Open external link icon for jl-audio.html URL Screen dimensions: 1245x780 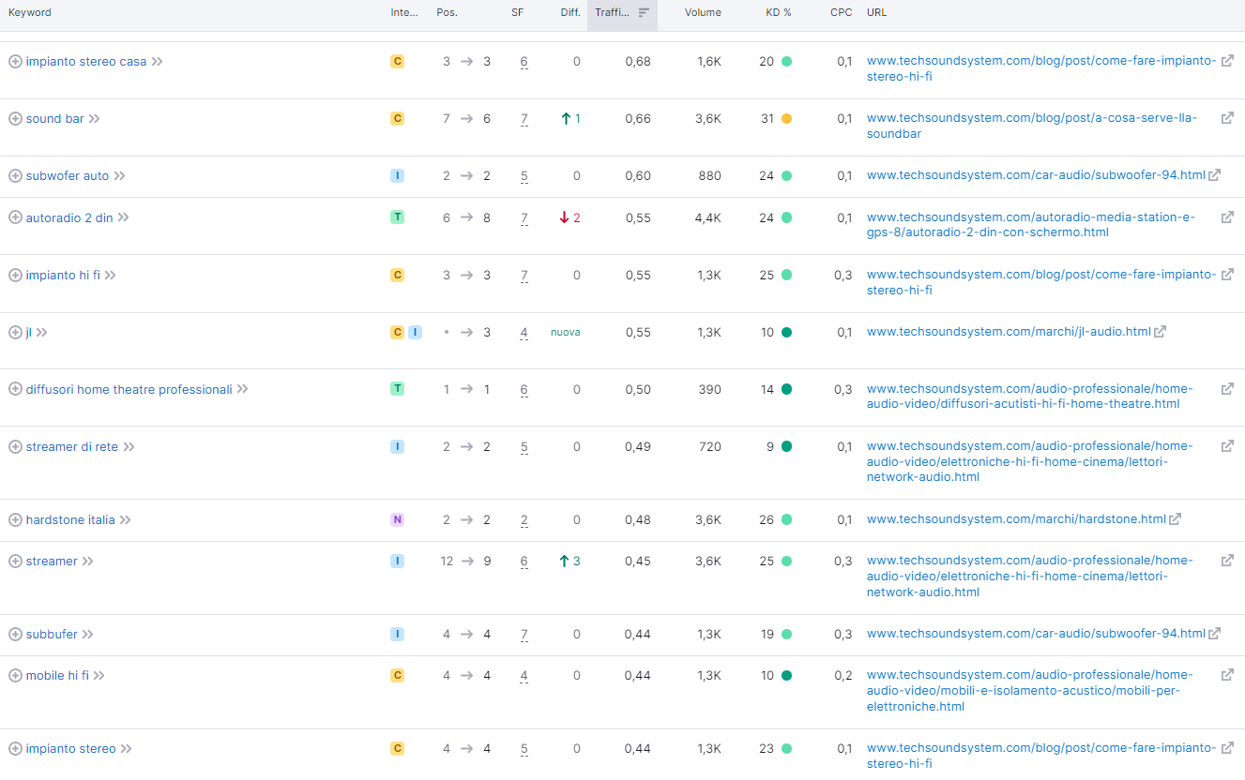coord(1161,332)
